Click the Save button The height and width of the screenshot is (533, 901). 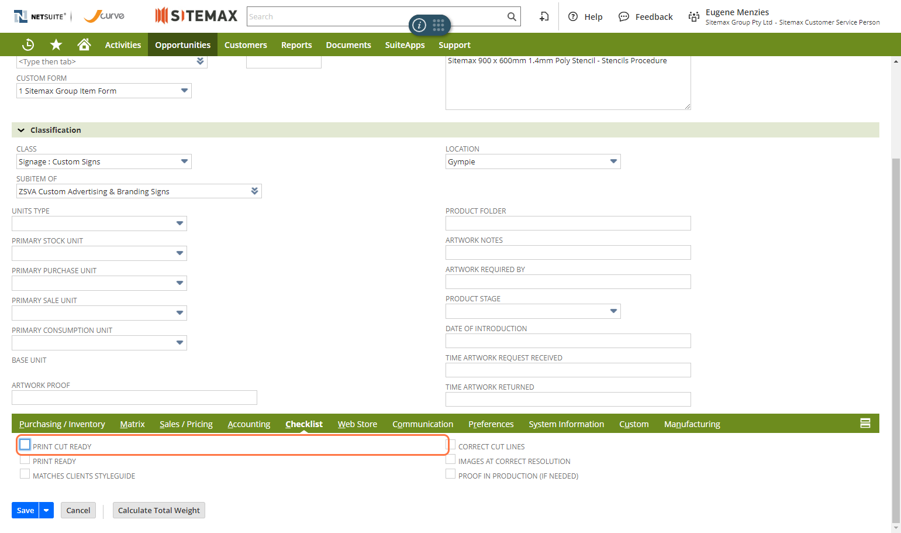click(x=25, y=510)
